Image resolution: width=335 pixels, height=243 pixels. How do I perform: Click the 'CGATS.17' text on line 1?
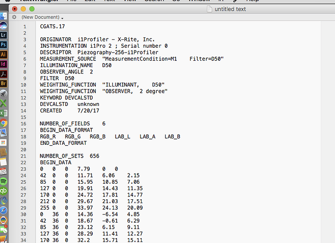[52, 27]
